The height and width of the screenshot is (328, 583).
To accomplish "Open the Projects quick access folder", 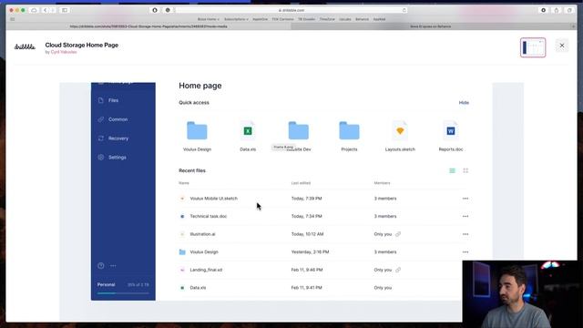I will click(349, 136).
